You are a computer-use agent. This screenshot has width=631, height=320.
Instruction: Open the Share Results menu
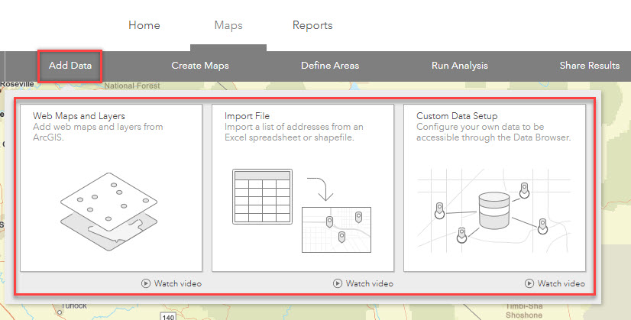pyautogui.click(x=590, y=66)
